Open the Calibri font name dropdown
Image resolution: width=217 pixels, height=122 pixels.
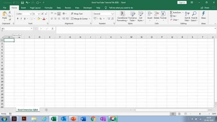point(31,14)
